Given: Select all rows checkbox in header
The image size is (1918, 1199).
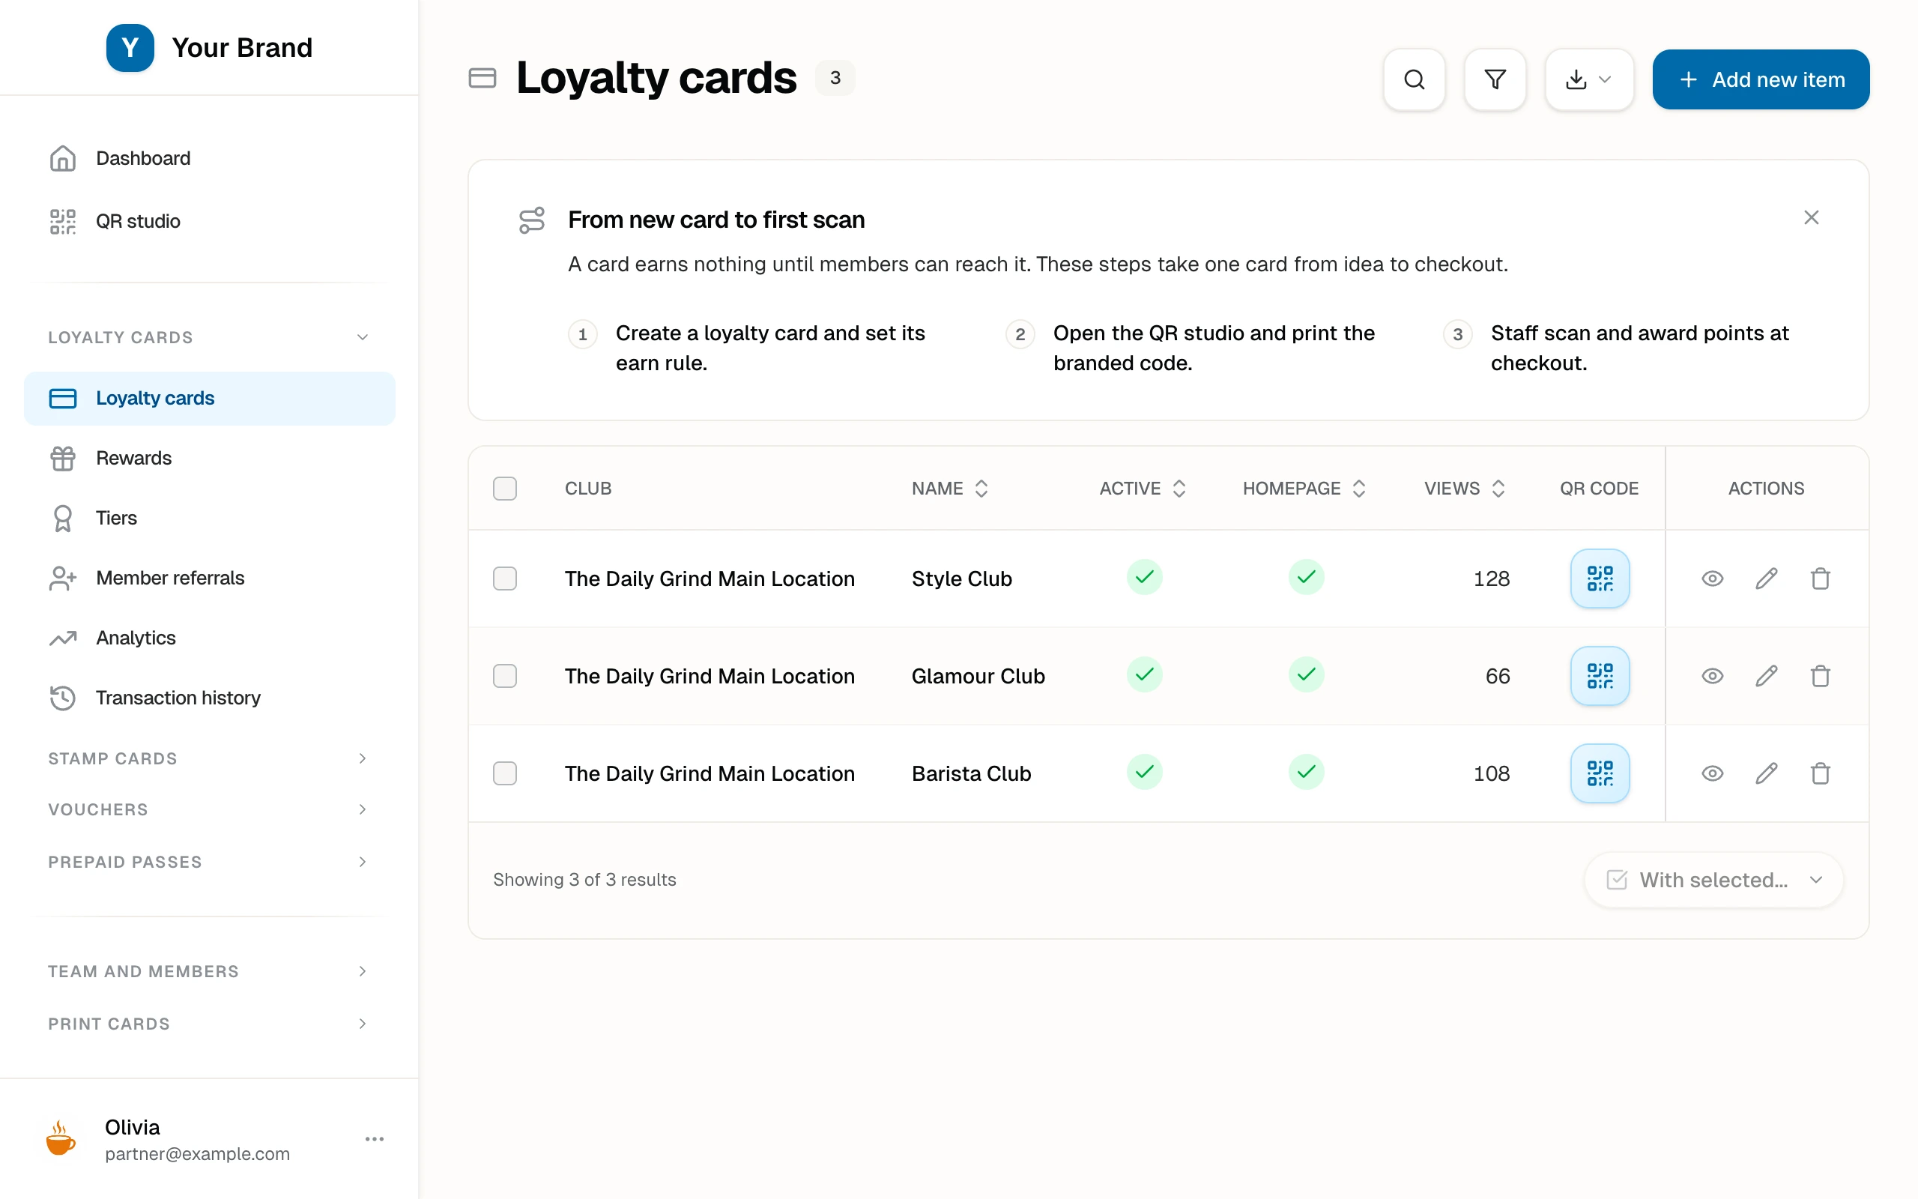Looking at the screenshot, I should 505,489.
